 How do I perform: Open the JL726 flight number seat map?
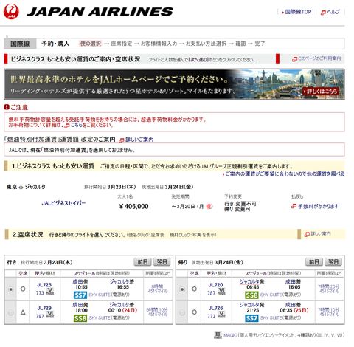215,308
